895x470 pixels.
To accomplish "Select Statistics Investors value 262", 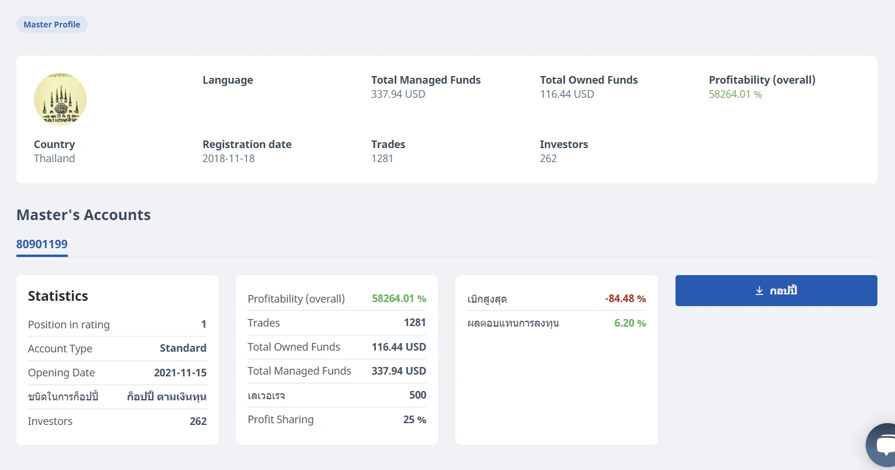I will 198,421.
